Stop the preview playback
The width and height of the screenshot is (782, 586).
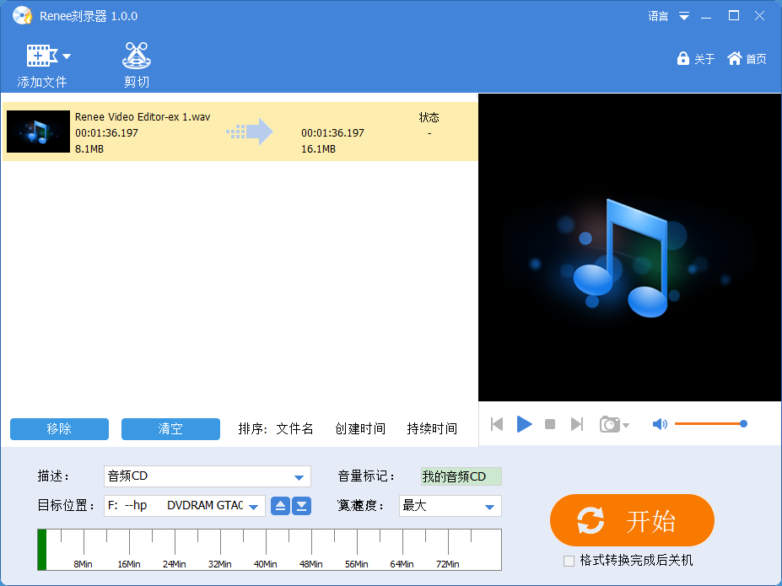[x=550, y=424]
